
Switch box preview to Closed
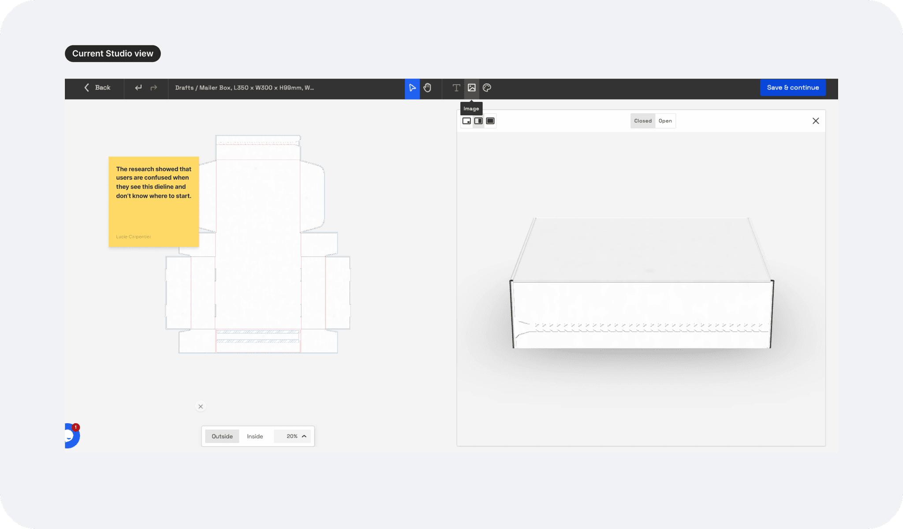tap(642, 121)
